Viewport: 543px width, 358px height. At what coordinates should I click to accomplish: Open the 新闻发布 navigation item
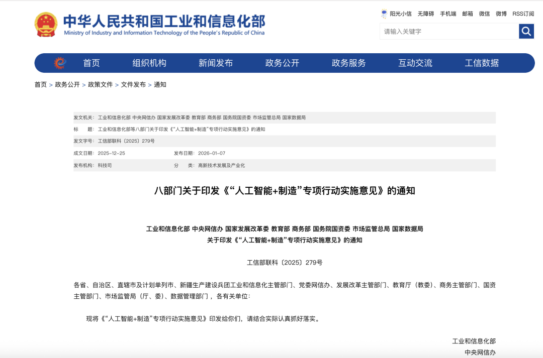215,63
